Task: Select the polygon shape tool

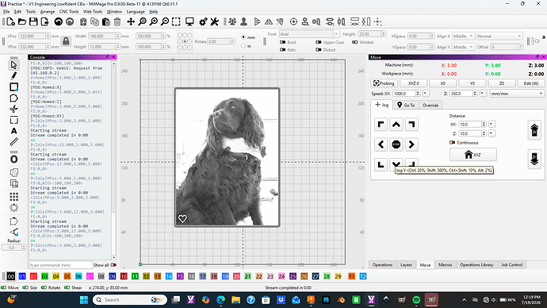Action: coord(13,98)
